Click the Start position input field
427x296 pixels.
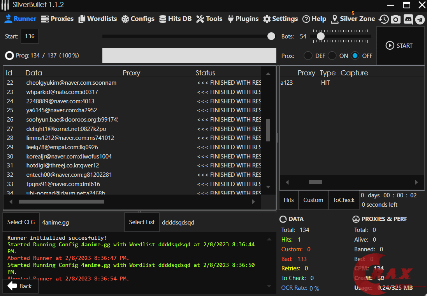pyautogui.click(x=30, y=37)
